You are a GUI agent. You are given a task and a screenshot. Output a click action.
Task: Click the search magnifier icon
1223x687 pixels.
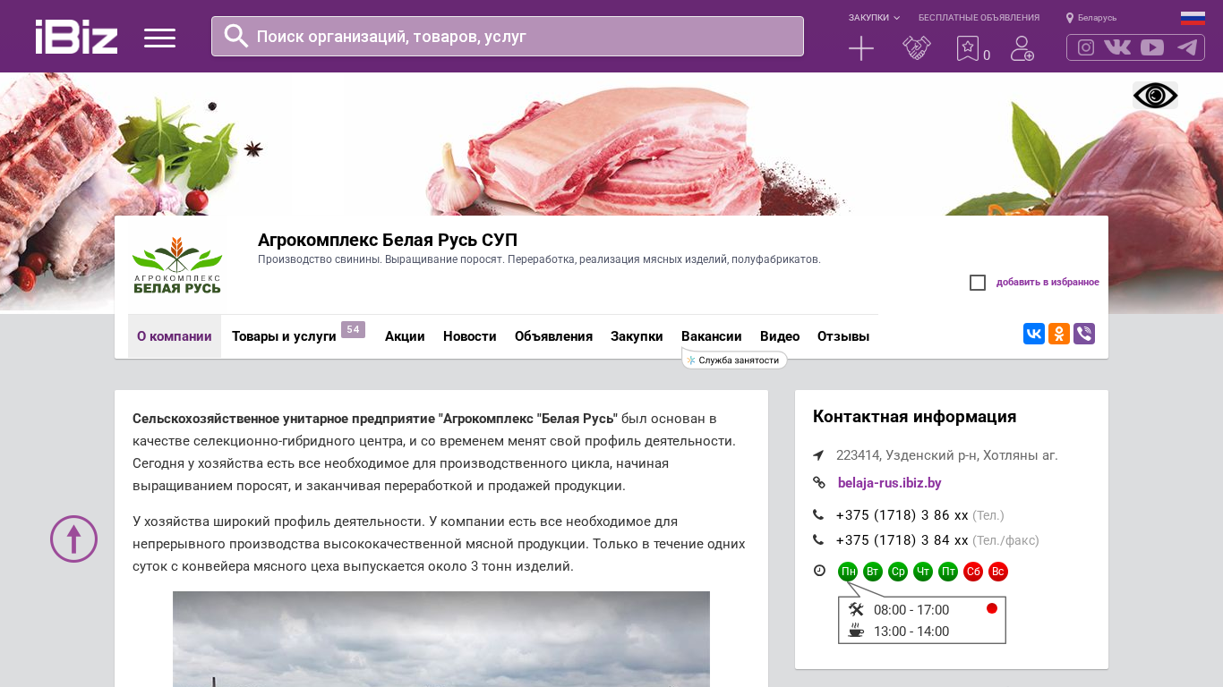235,36
